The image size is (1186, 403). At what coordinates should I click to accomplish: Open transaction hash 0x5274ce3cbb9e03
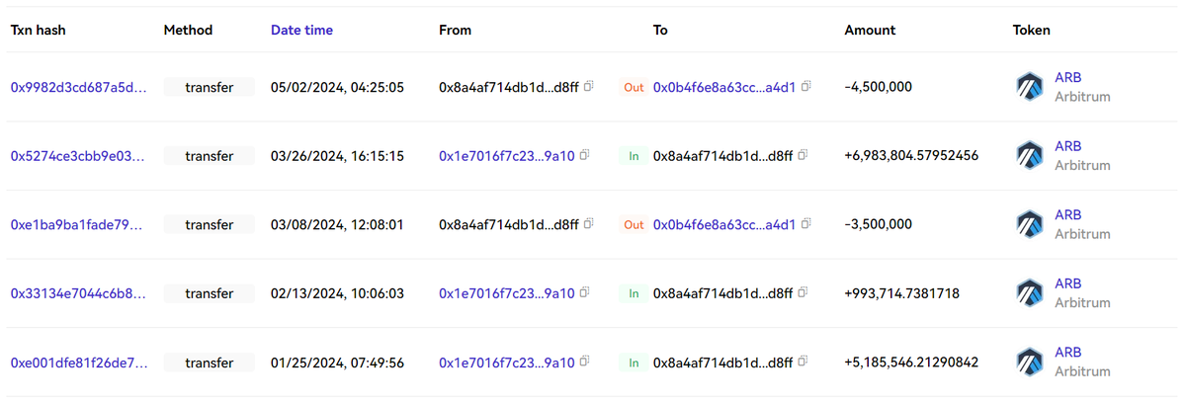(79, 156)
